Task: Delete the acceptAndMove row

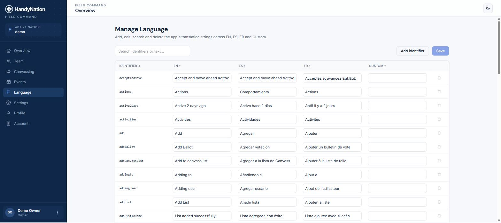Action: click(439, 78)
